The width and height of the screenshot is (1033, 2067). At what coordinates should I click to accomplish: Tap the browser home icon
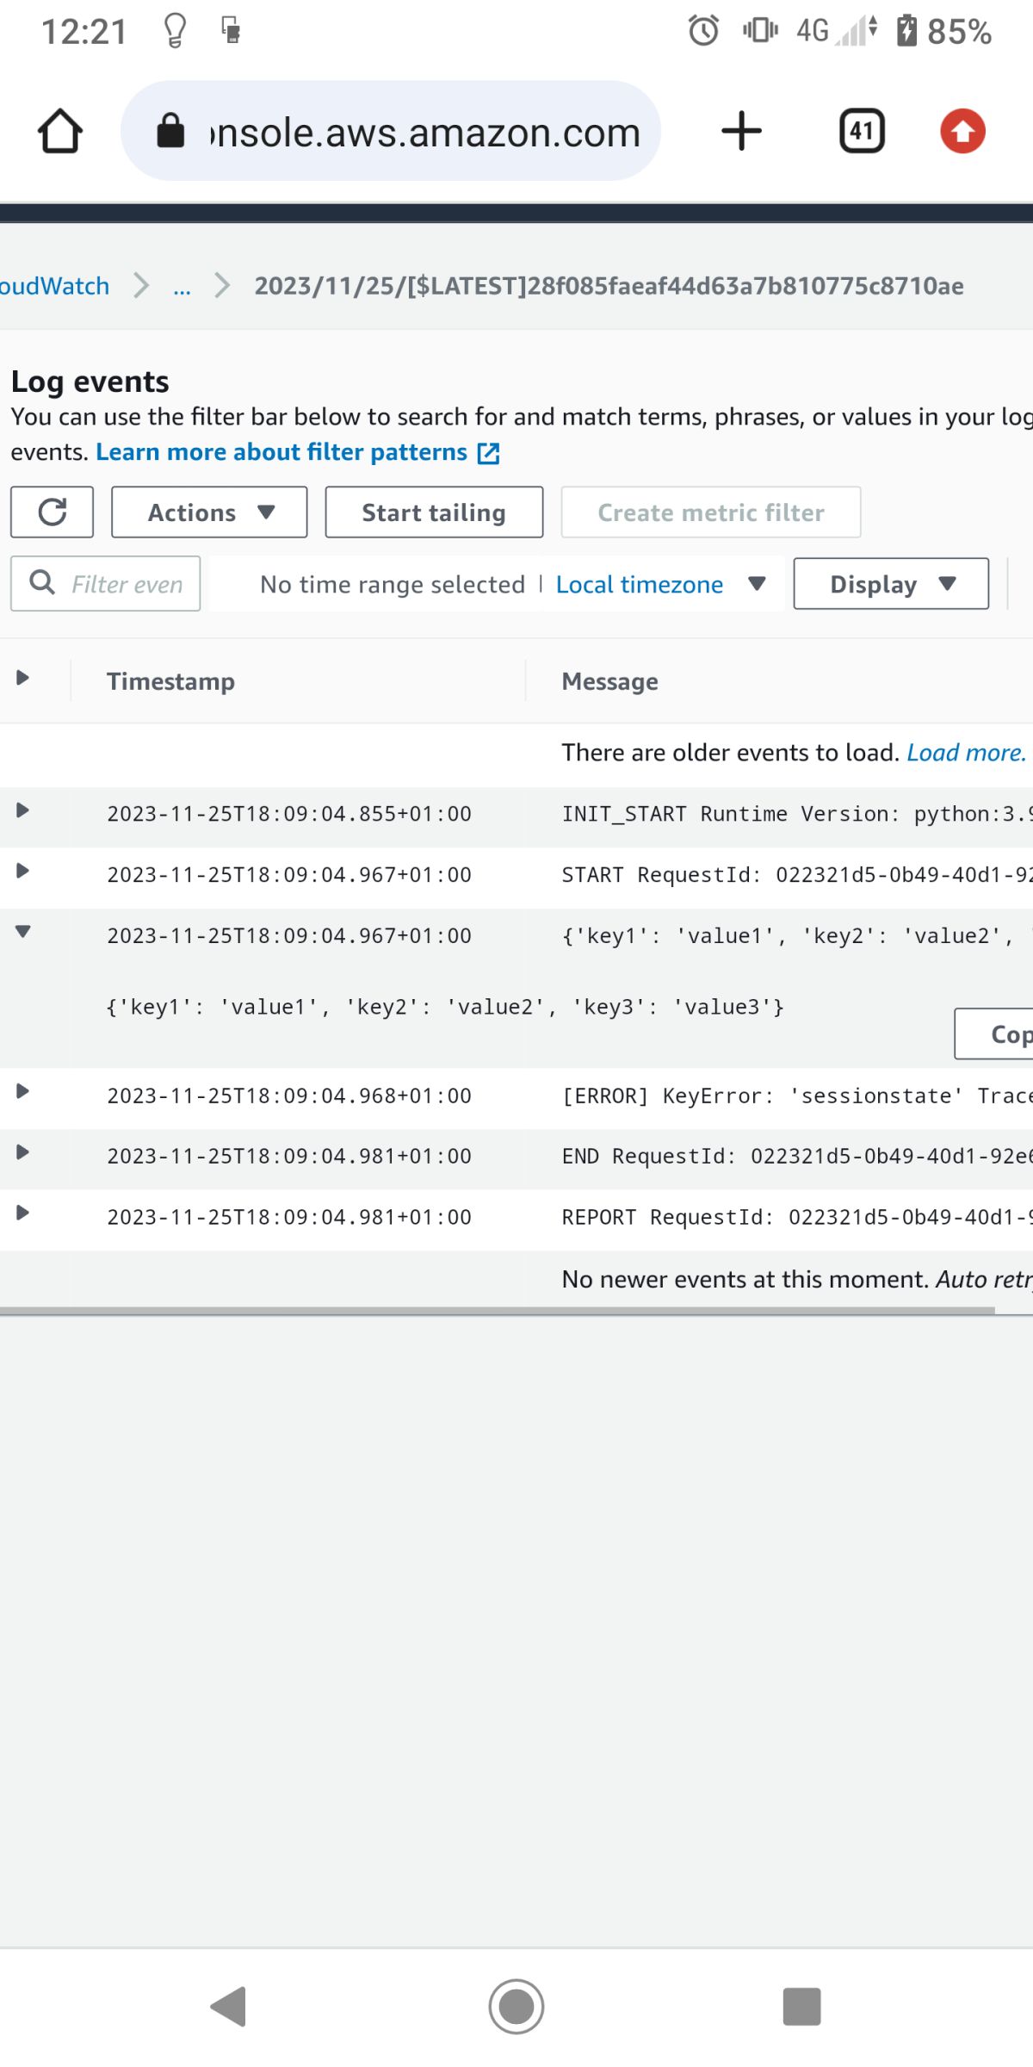point(60,132)
